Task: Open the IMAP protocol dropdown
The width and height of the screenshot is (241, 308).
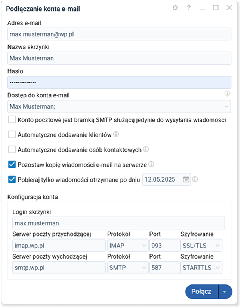Action: (x=128, y=246)
